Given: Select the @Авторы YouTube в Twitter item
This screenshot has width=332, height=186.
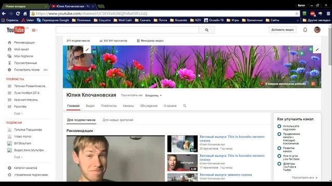Looking at the screenshot, I should 279,164.
